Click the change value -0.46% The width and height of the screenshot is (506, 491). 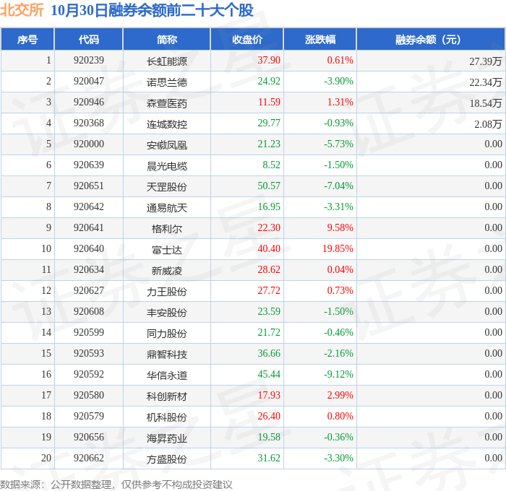(338, 333)
